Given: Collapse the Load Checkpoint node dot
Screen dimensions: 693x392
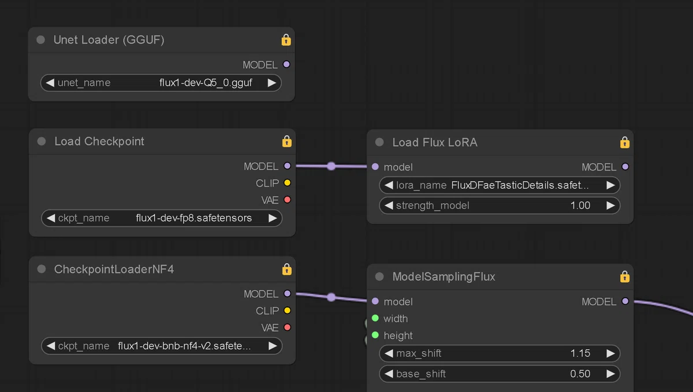Looking at the screenshot, I should click(x=41, y=141).
